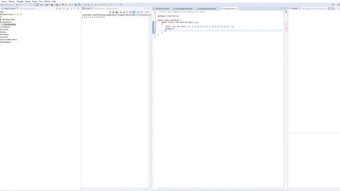
Task: Click Collapse All in Project Explorer toolbar
Action: tap(57, 8)
